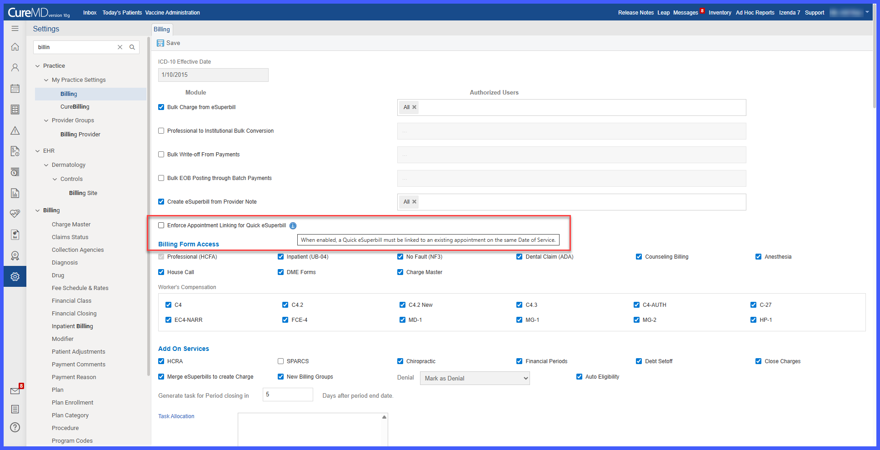This screenshot has height=450, width=880.
Task: Click the period closing days field
Action: point(288,395)
